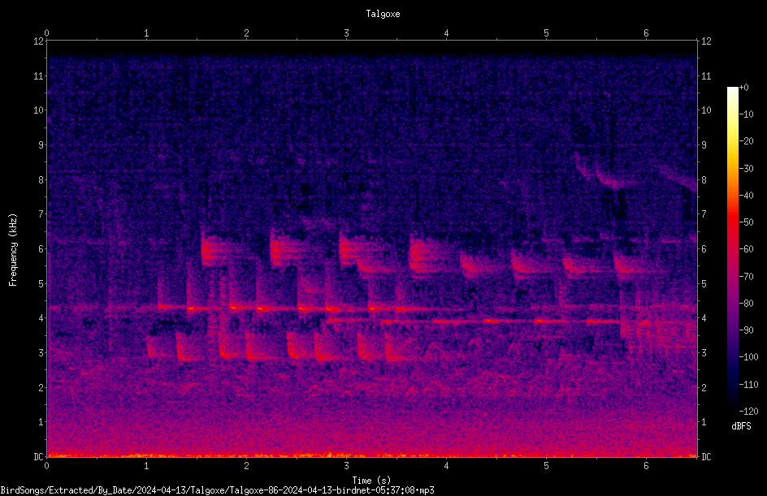This screenshot has width=767, height=496.
Task: Click the 5 second tick on top axis
Action: 546,32
